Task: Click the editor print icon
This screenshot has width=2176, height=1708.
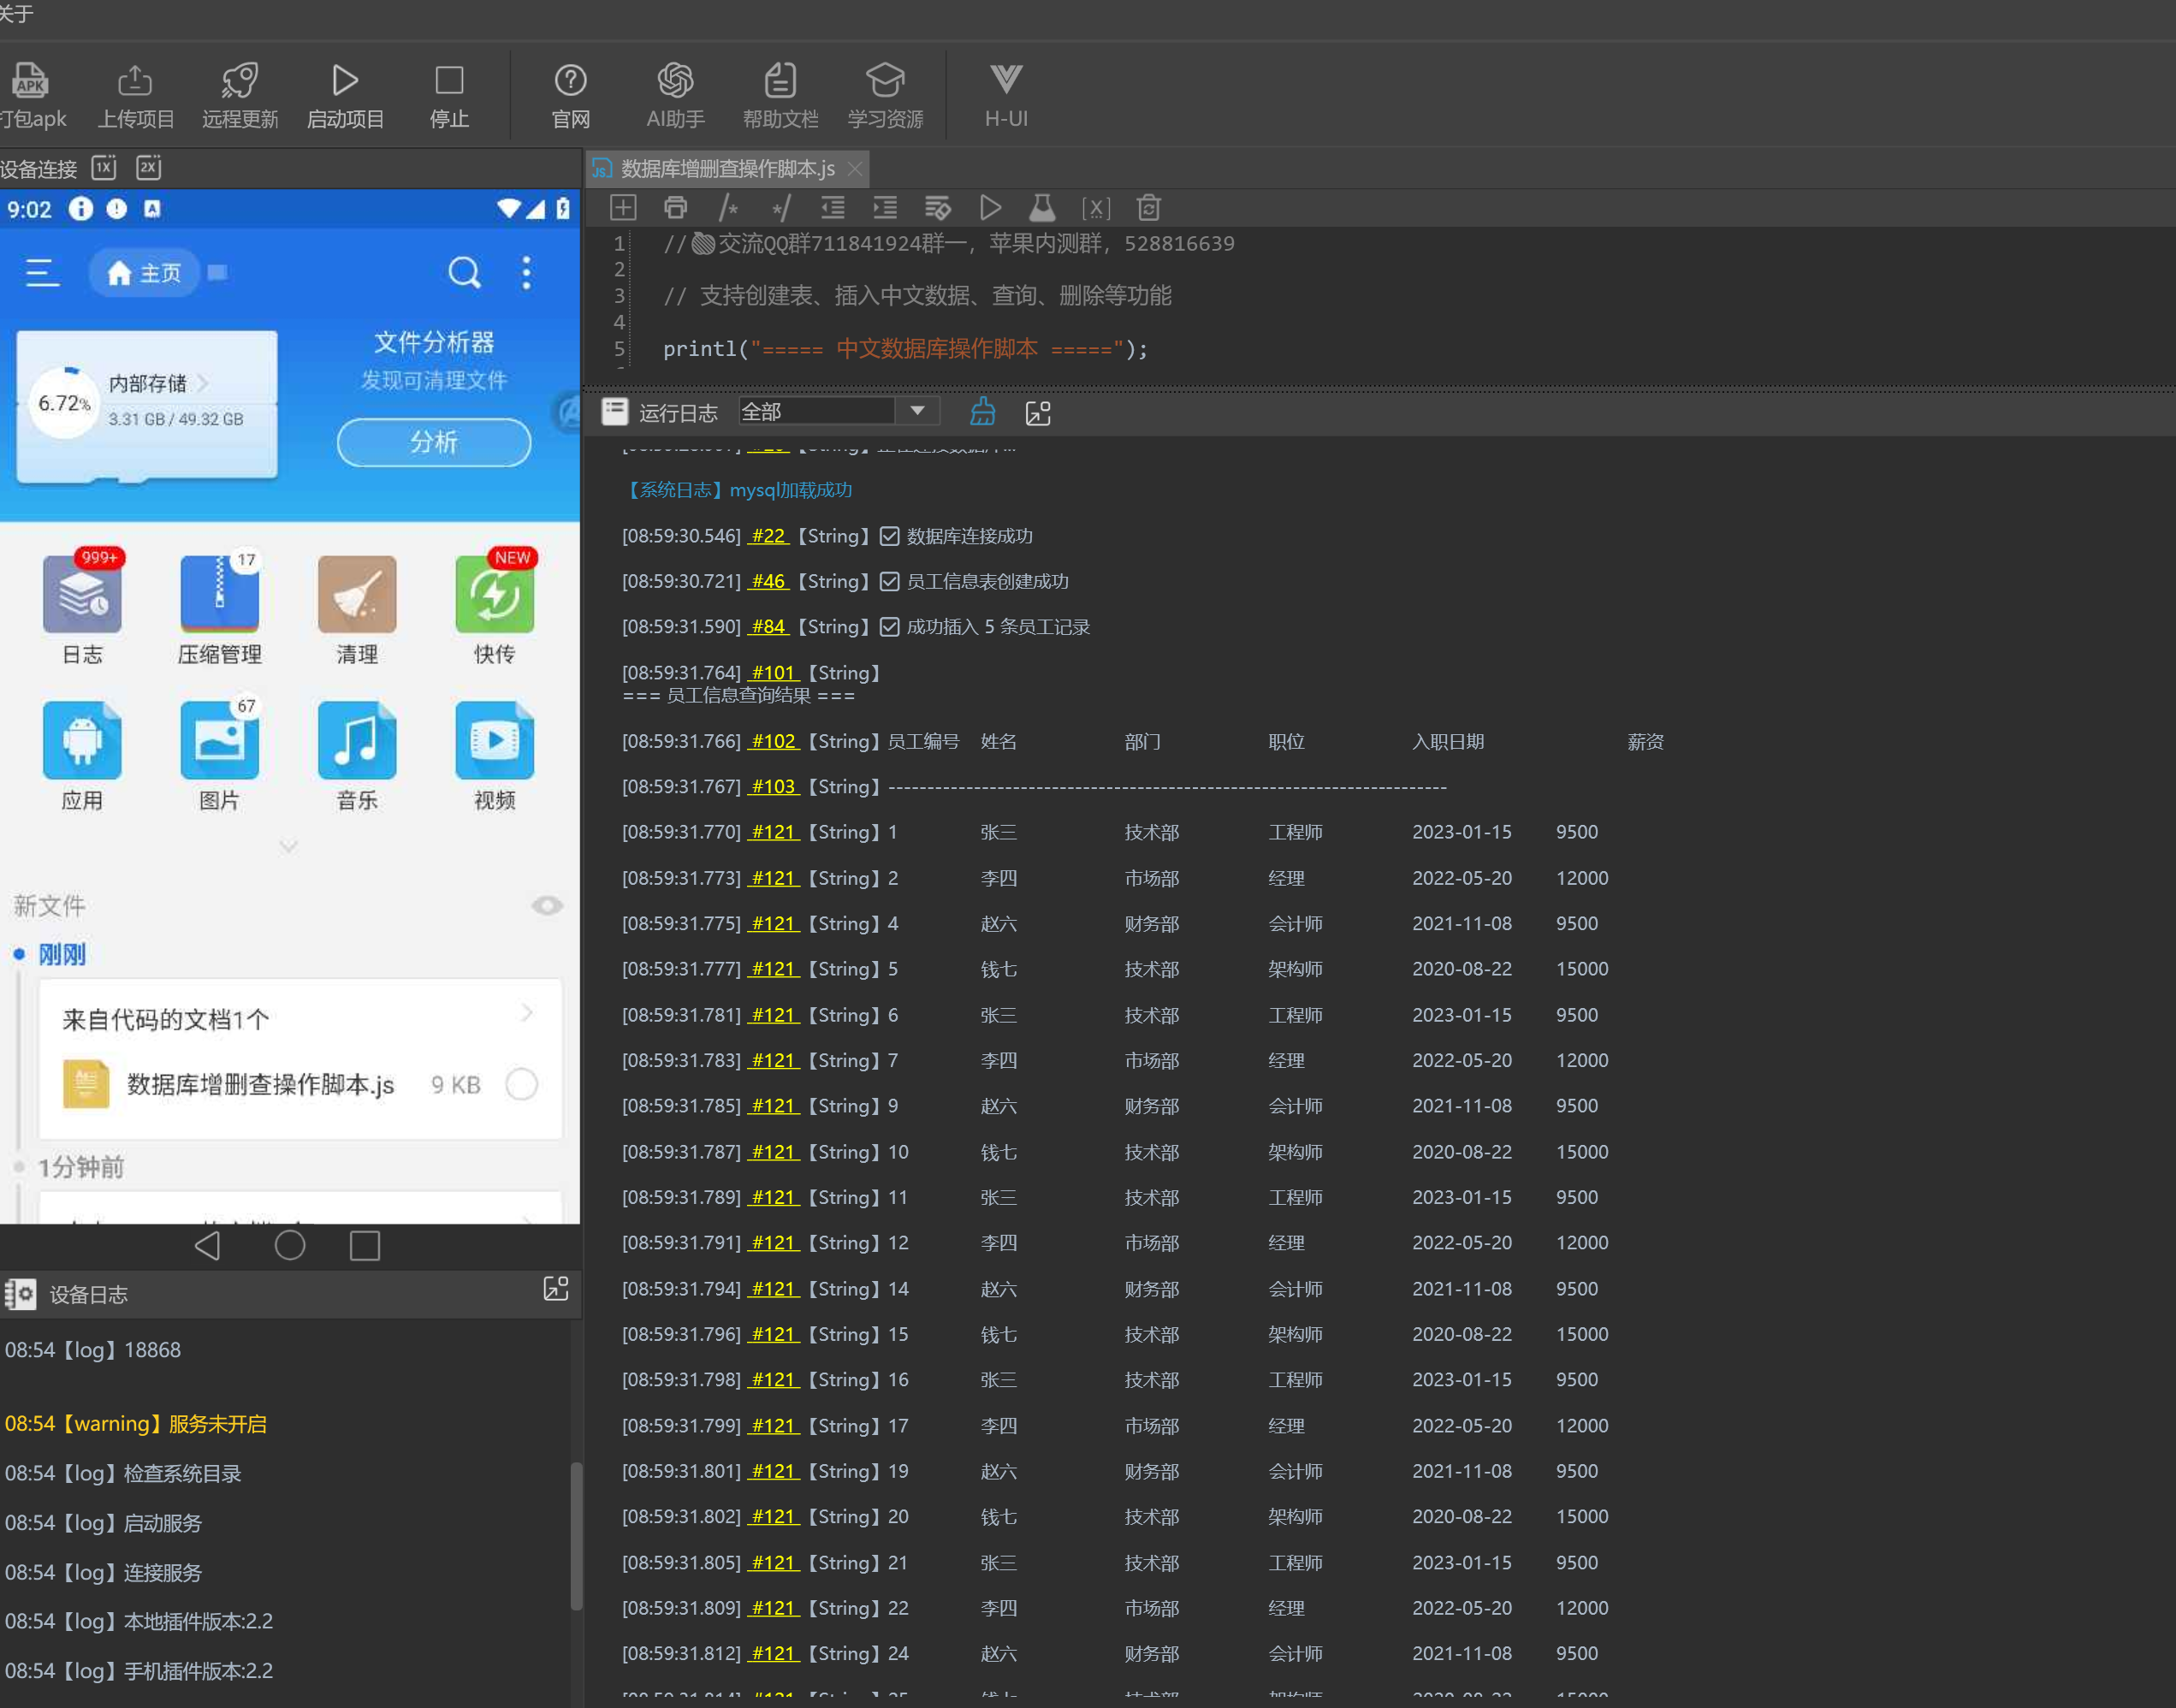Action: (x=675, y=208)
